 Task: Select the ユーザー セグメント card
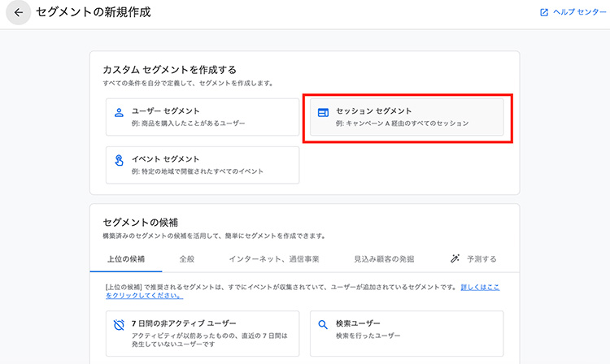click(203, 117)
